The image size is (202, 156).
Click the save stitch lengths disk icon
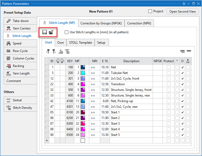point(45,32)
